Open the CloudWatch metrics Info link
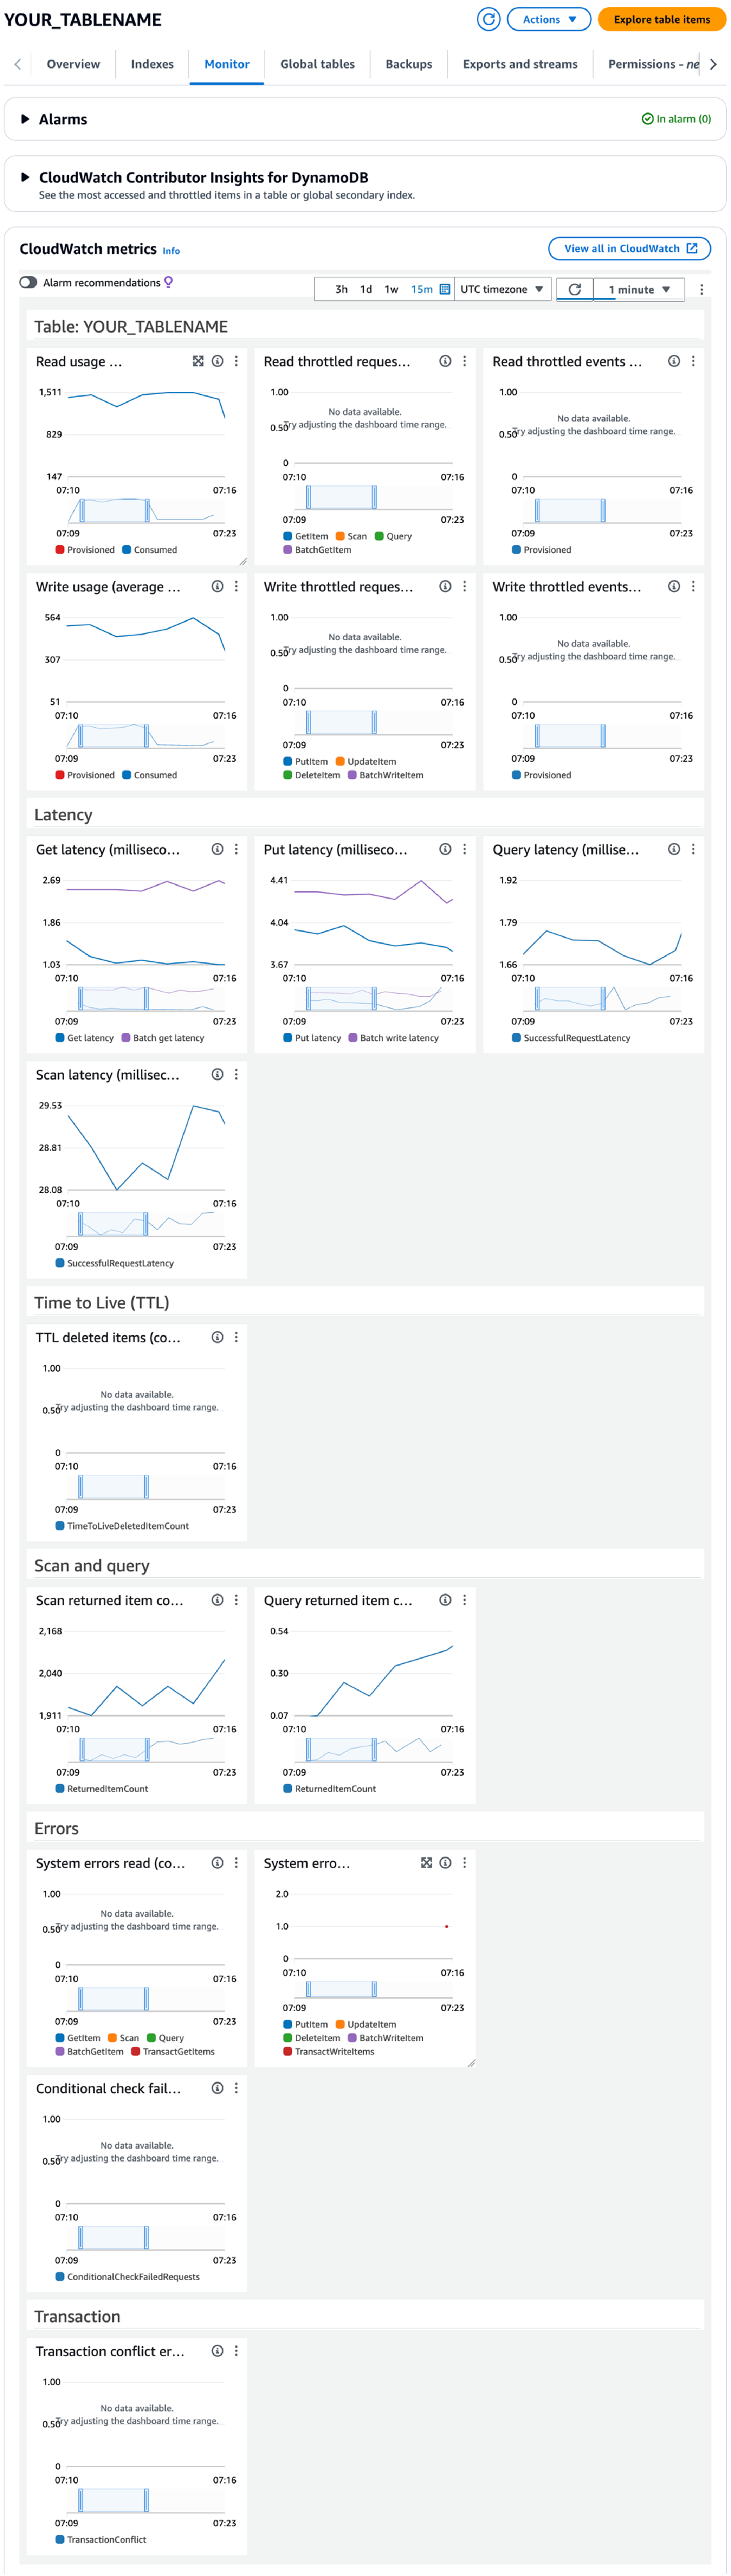 coord(171,251)
